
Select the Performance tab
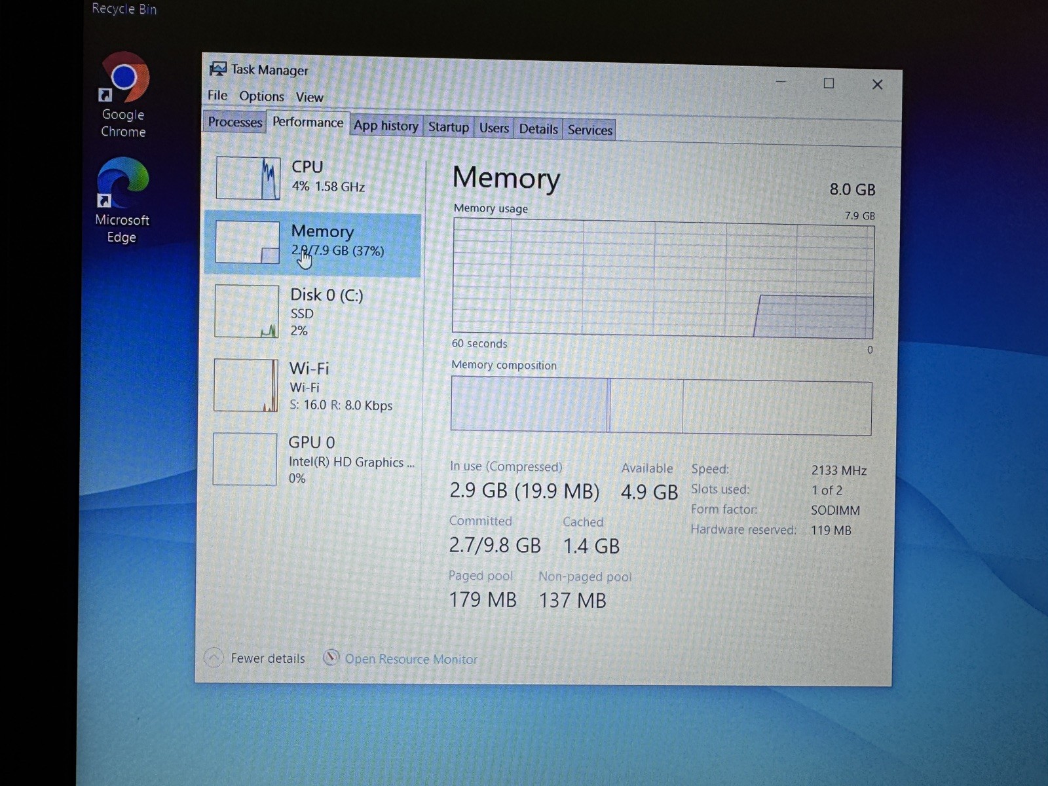pyautogui.click(x=308, y=122)
